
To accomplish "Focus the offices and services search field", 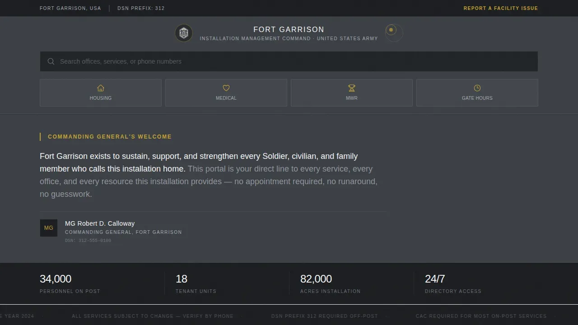I will coord(289,61).
